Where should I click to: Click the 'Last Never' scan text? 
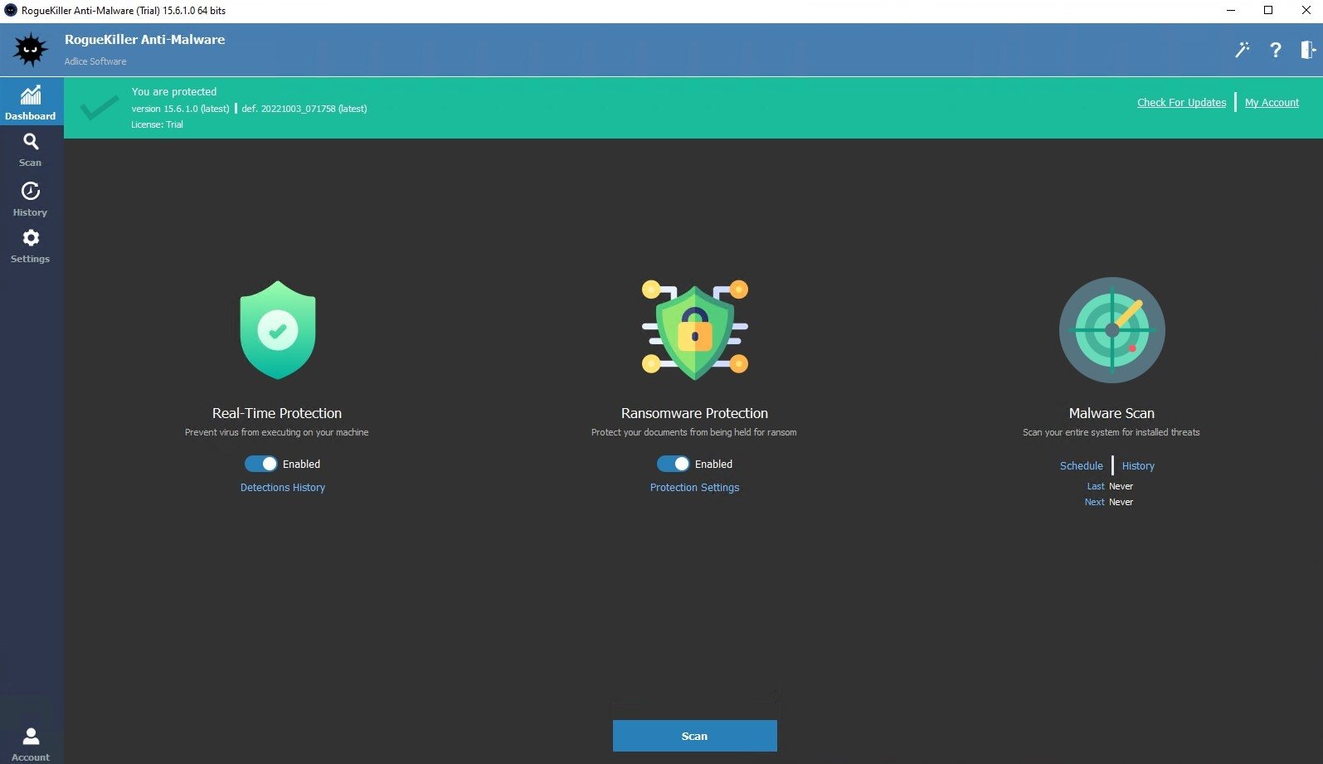point(1110,487)
